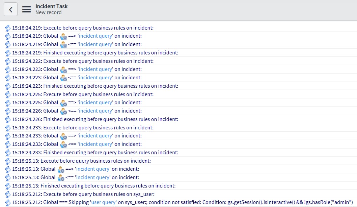
Task: Click debug icon on 15:18:24.219 Finished executing row
Action: click(x=8, y=53)
